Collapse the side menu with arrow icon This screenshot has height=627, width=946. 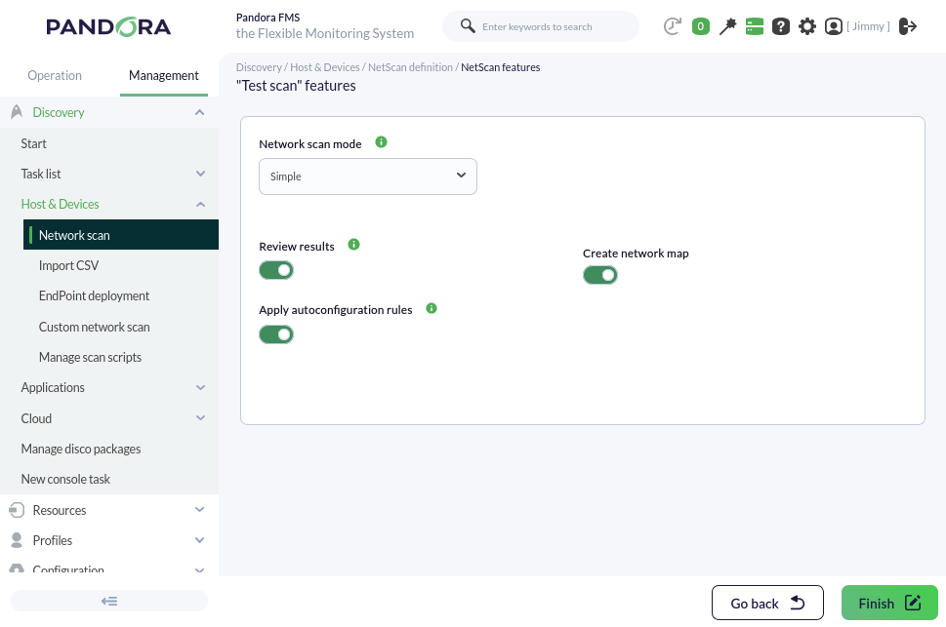[109, 601]
